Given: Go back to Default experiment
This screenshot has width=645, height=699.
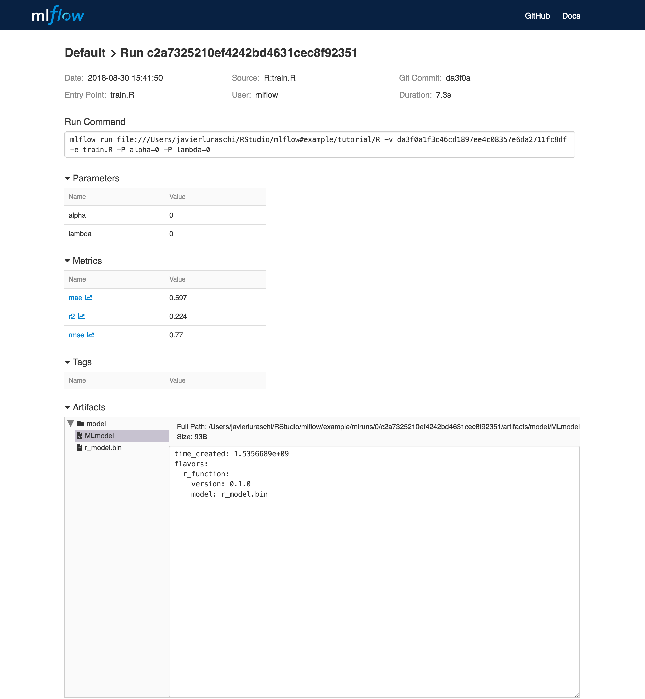Looking at the screenshot, I should pyautogui.click(x=85, y=53).
